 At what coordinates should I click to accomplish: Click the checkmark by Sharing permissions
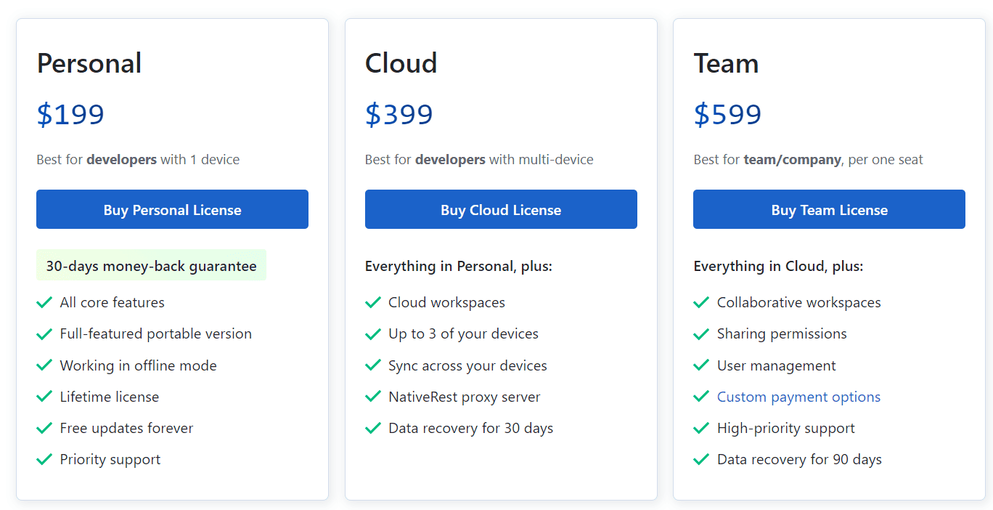point(701,333)
